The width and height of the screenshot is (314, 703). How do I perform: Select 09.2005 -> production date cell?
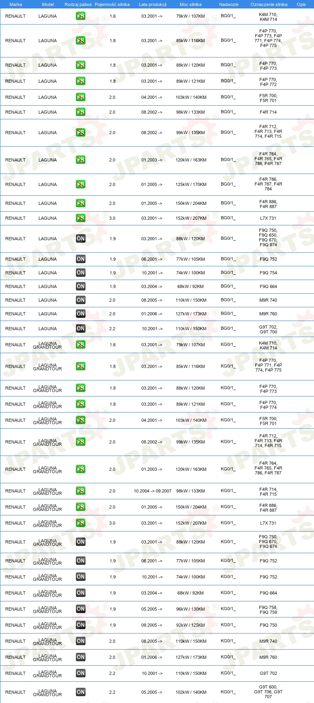point(152,625)
